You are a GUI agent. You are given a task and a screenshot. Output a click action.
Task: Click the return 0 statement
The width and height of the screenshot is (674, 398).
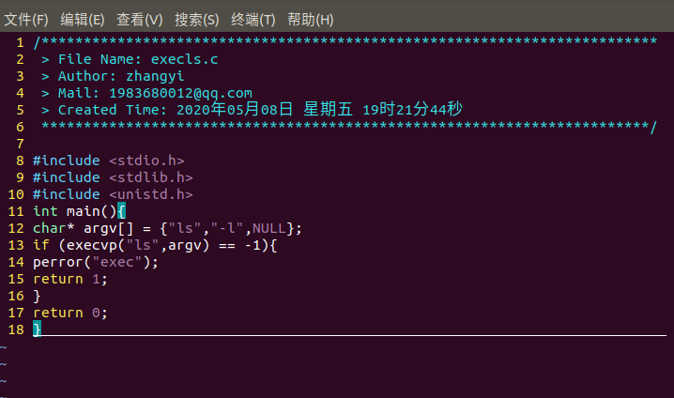70,313
